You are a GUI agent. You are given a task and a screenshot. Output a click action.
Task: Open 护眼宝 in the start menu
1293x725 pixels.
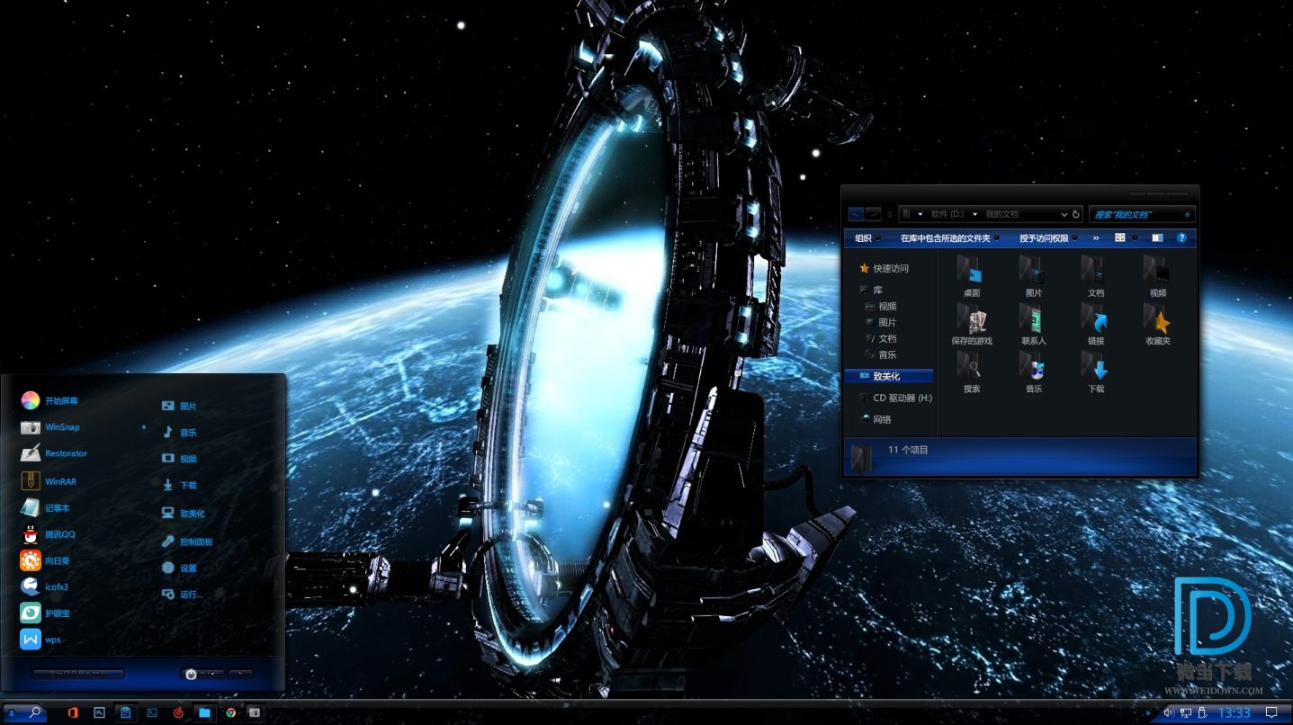46,613
